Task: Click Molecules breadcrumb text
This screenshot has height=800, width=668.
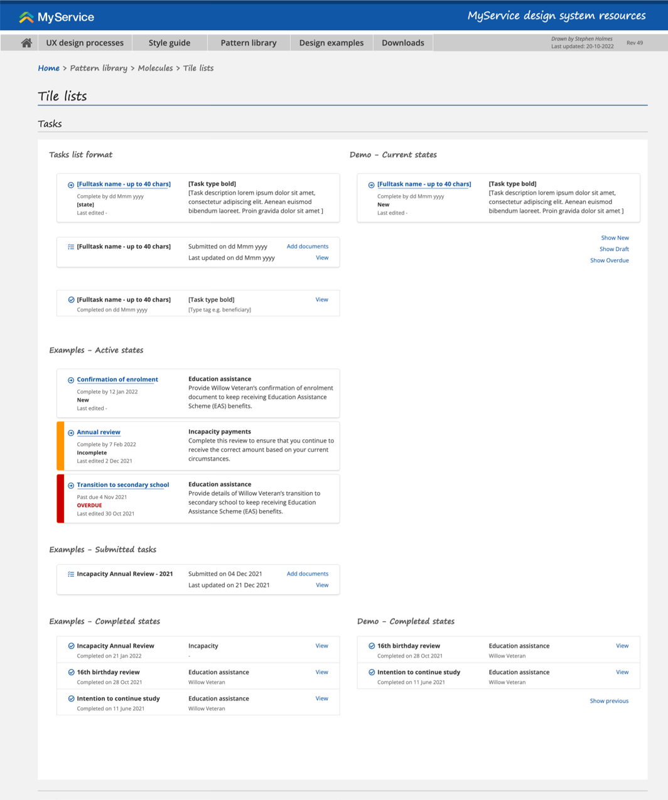Action: click(x=155, y=68)
